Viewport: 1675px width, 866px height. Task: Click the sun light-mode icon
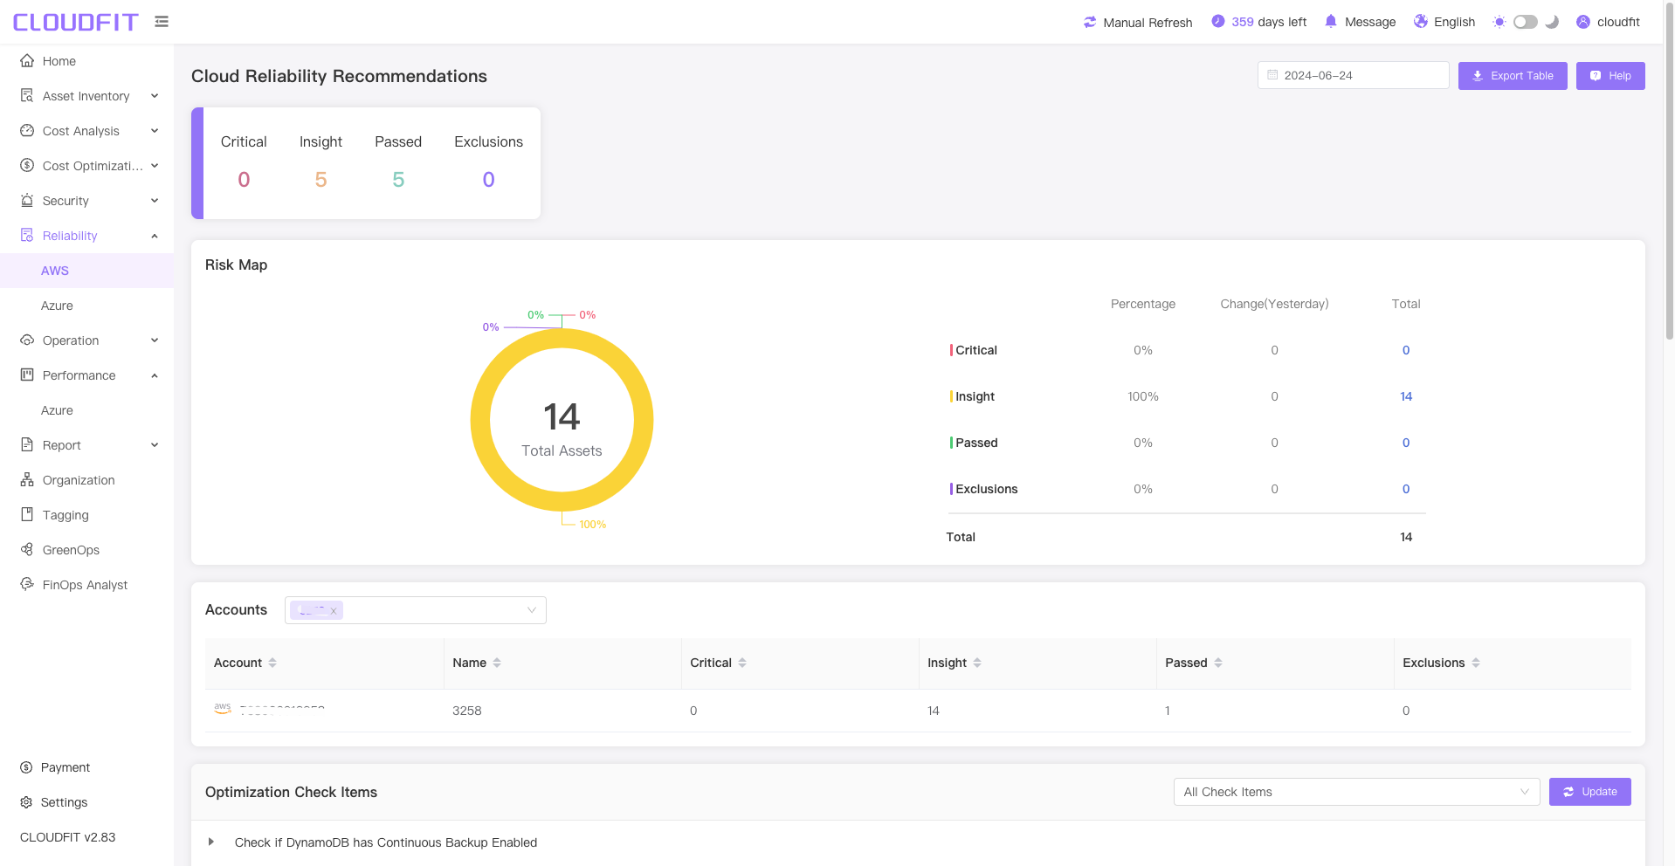point(1499,22)
